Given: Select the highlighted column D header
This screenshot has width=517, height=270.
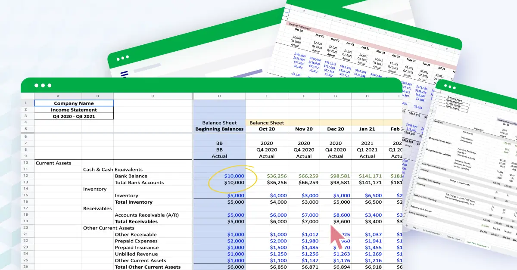Looking at the screenshot, I should pyautogui.click(x=219, y=96).
